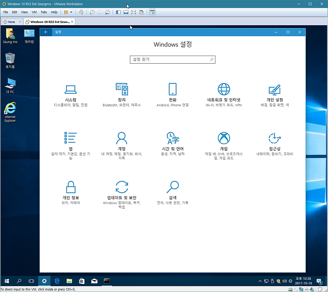Click the Windows Defender warning tray icon

(278, 281)
